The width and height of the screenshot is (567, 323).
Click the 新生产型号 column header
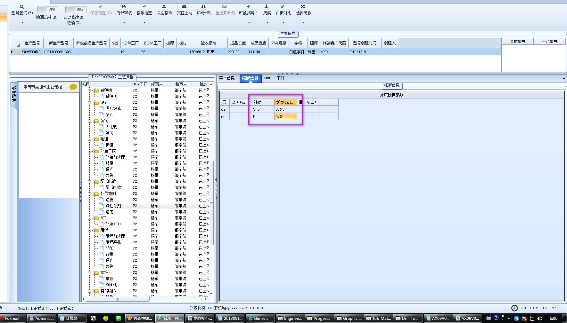58,43
